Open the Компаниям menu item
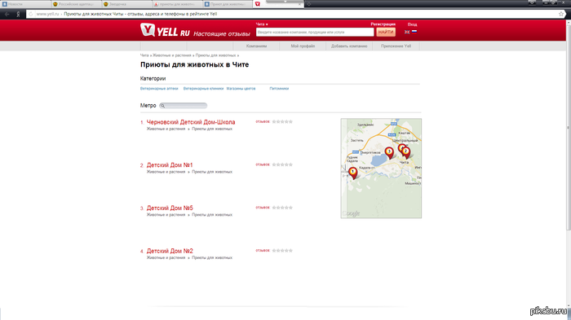 click(256, 46)
